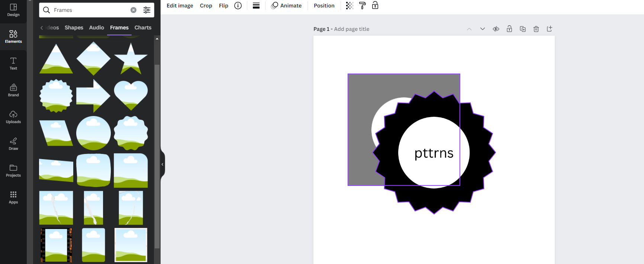
Task: Select the Draw tool in sidebar
Action: point(13,144)
